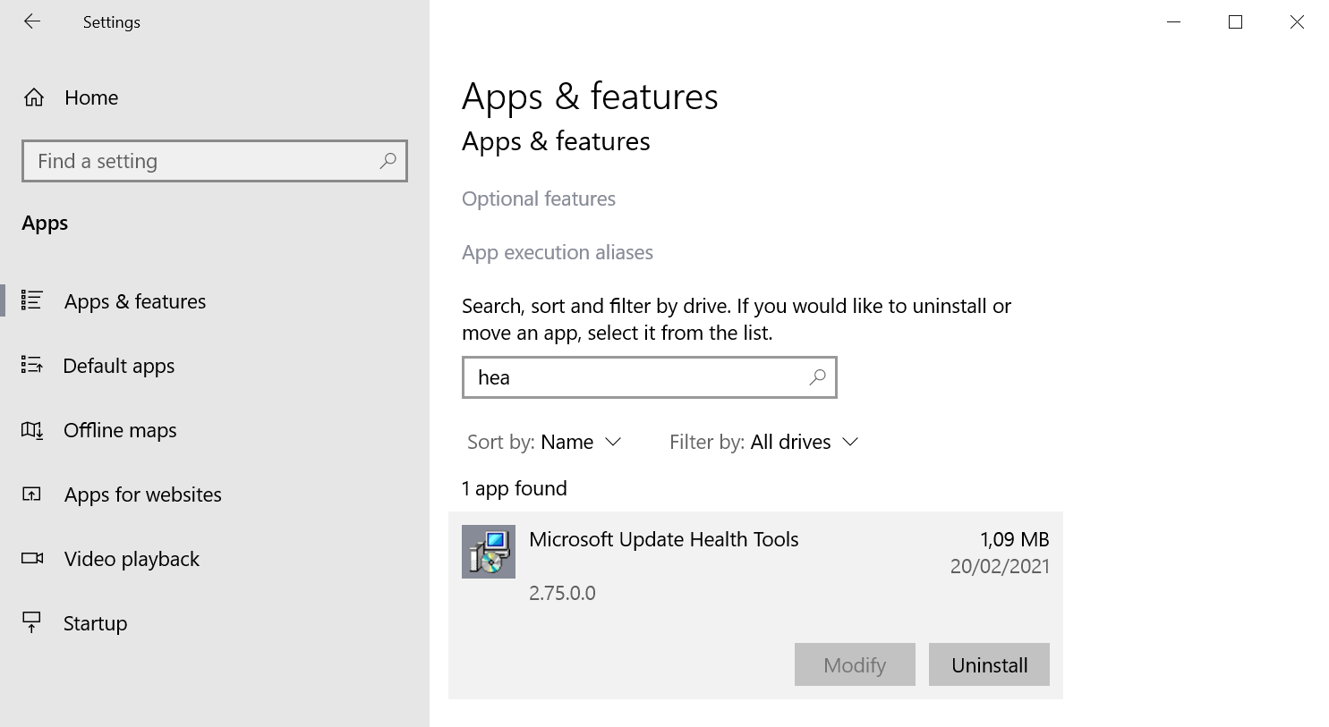Click the back arrow in Settings
This screenshot has width=1329, height=727.
(x=32, y=21)
